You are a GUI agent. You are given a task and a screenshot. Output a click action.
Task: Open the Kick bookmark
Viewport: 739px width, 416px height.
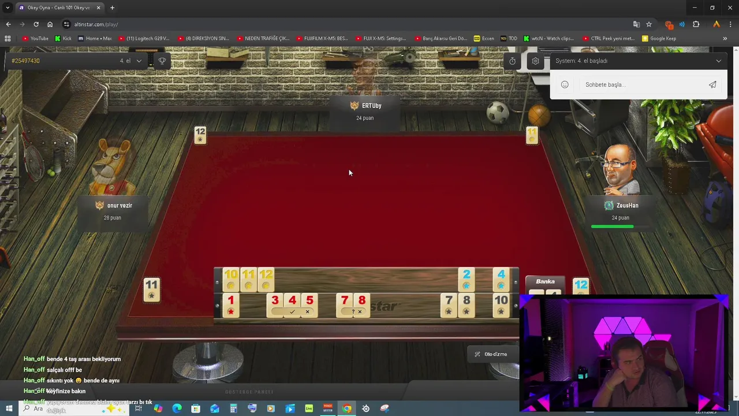pos(64,39)
